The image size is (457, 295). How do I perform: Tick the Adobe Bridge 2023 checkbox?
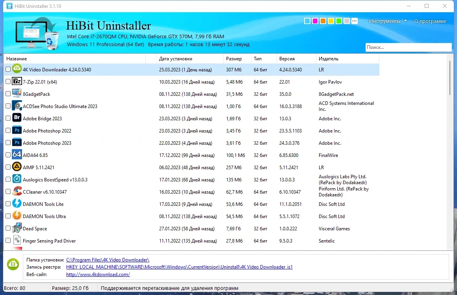click(8, 118)
